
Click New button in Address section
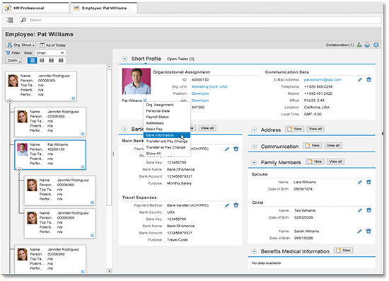[x=294, y=129]
